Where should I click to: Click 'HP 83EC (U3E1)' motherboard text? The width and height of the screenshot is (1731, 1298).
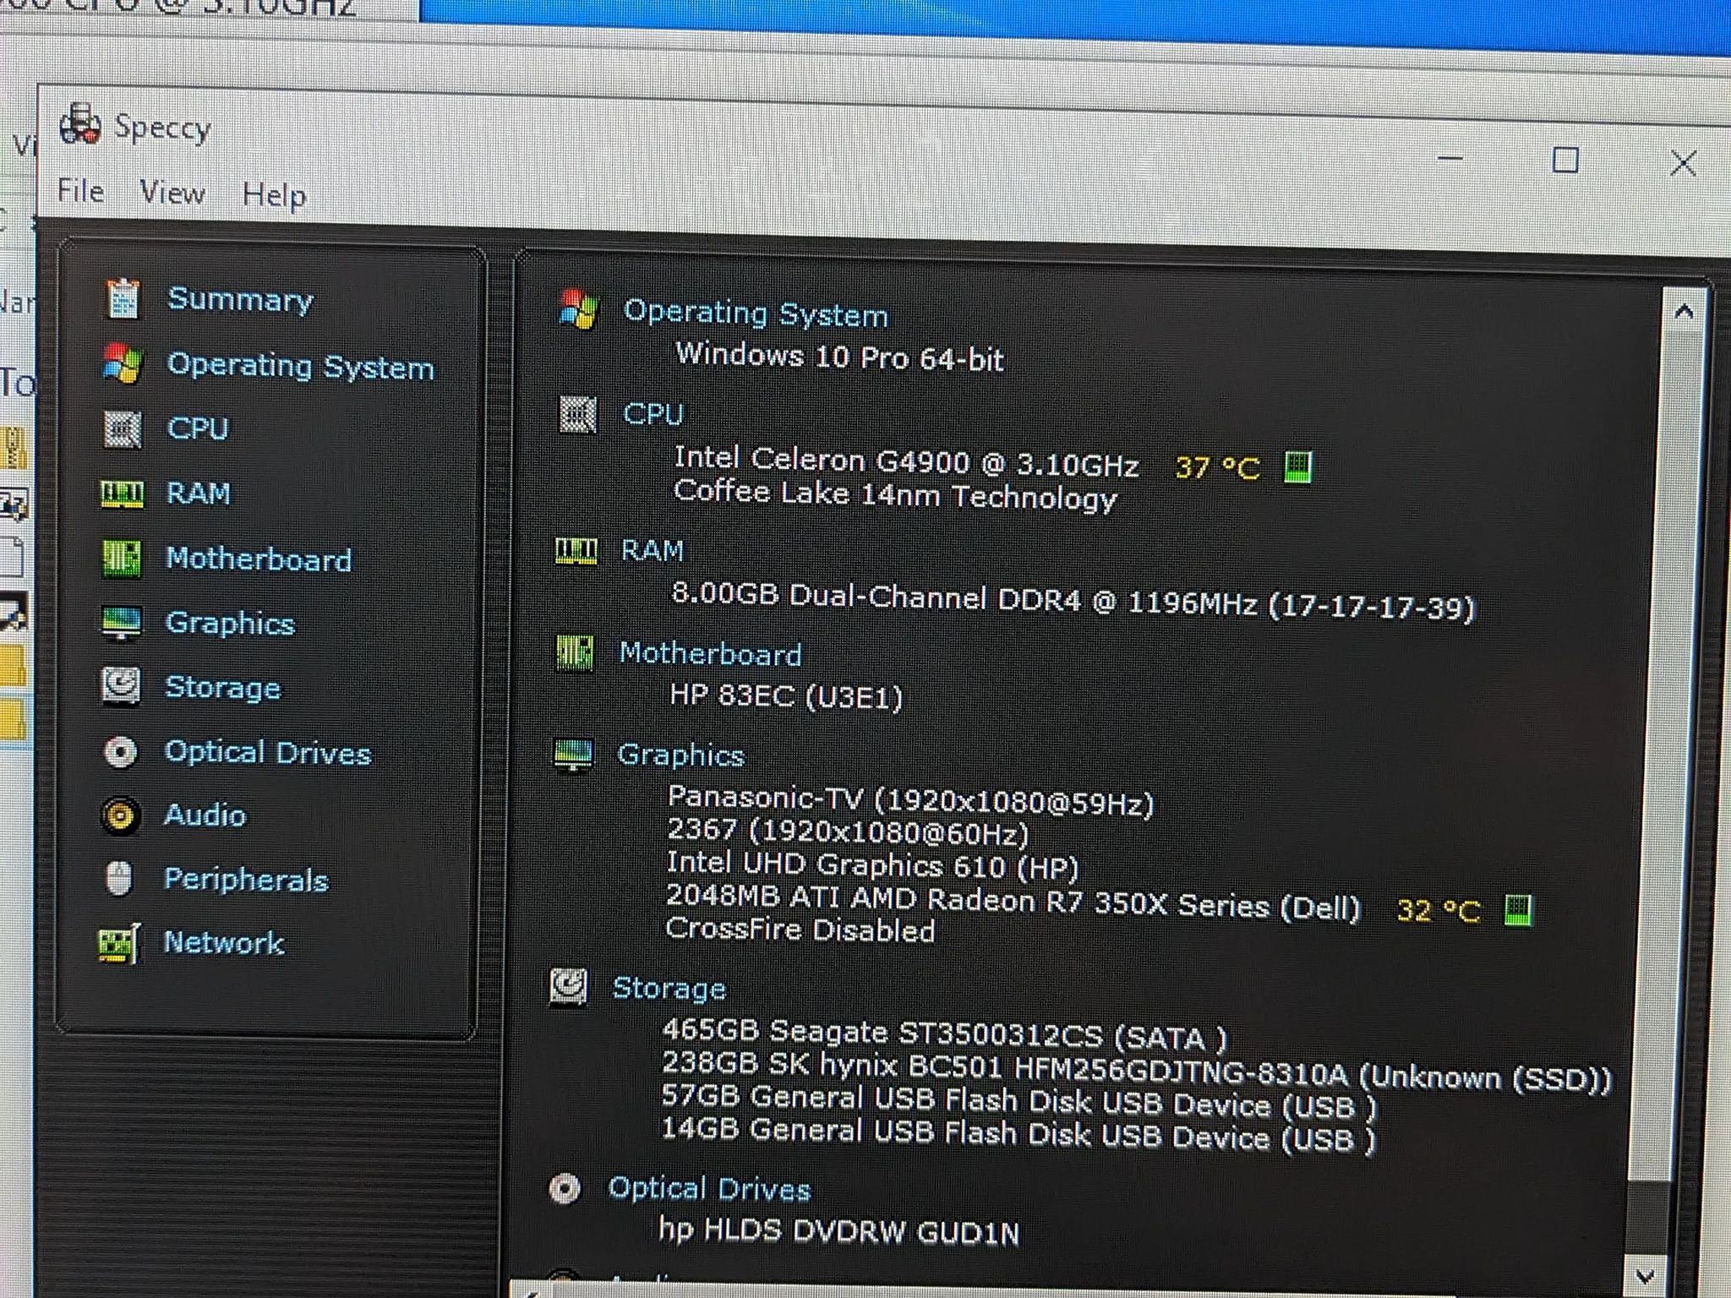pyautogui.click(x=786, y=695)
